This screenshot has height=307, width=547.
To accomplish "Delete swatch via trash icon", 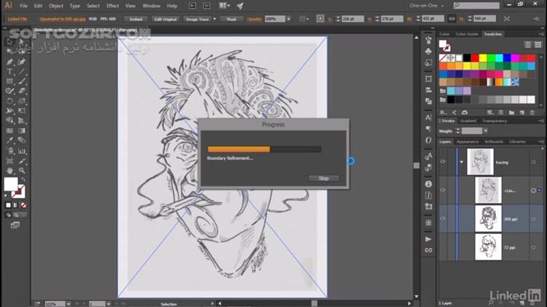I will click(x=532, y=113).
